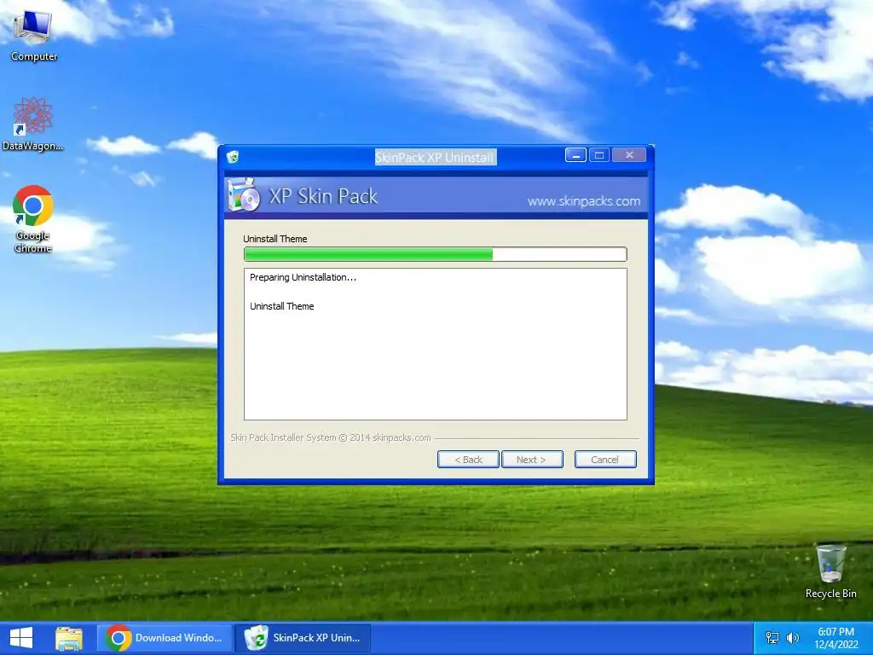Open the www.skinpacks.com link
This screenshot has height=655, width=873.
click(x=583, y=201)
